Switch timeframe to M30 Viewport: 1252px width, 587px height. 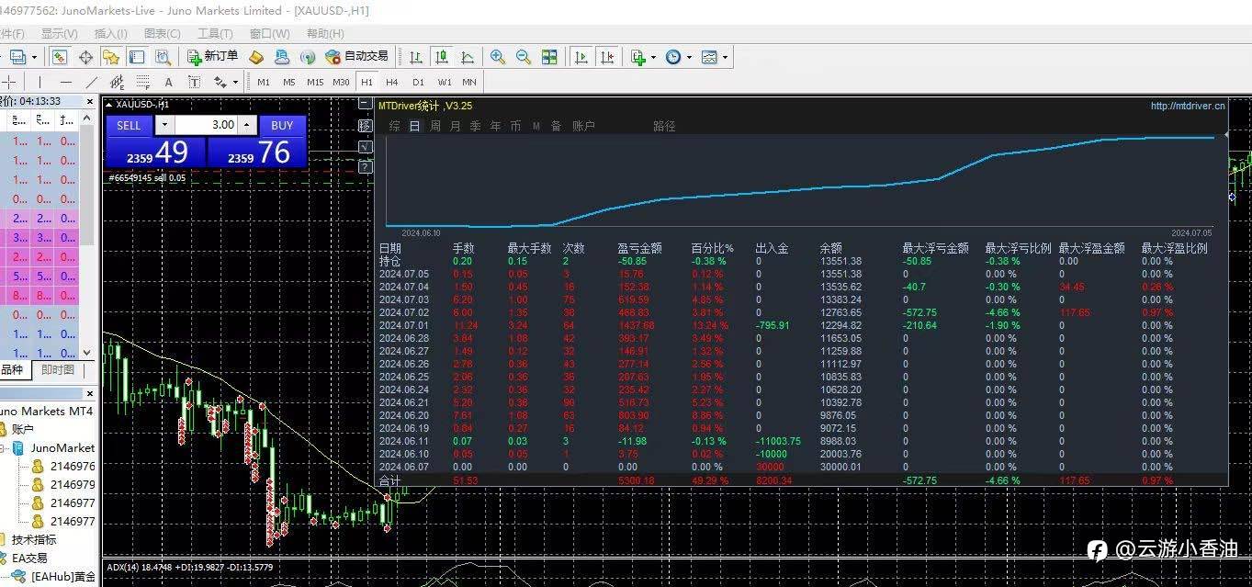(x=341, y=82)
